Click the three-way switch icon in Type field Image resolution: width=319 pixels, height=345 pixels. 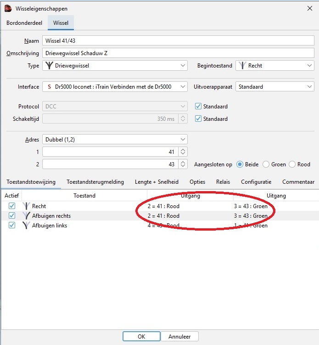[x=49, y=66]
